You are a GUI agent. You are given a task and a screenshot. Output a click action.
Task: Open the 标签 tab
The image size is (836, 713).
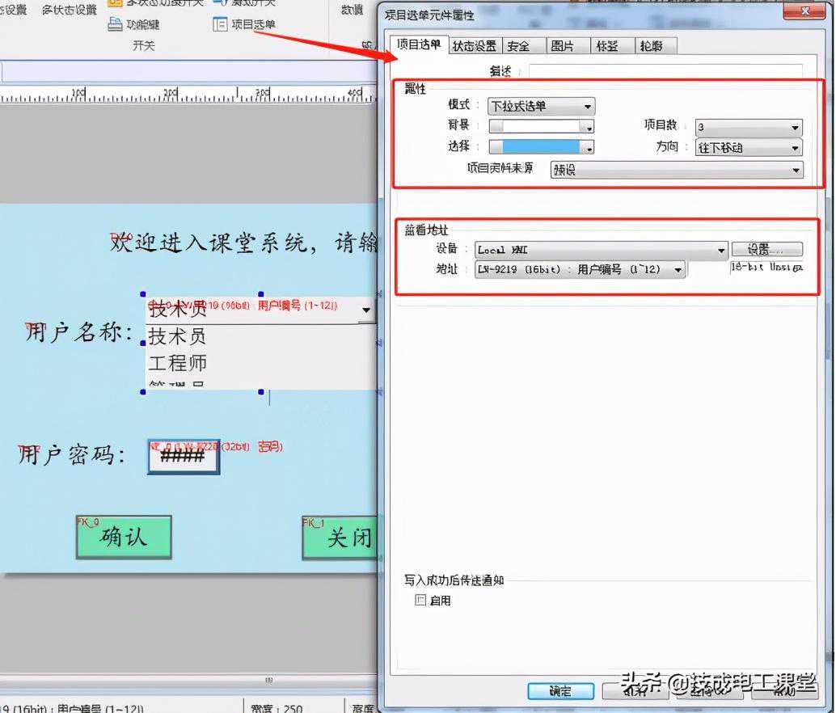tap(606, 46)
